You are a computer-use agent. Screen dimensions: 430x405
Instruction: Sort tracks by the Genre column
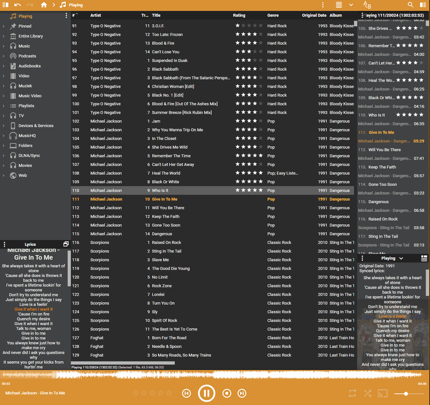[273, 15]
